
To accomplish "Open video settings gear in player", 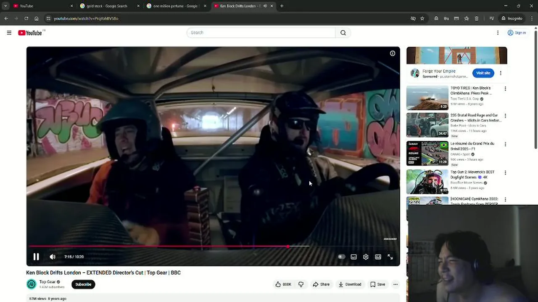I will (366, 257).
